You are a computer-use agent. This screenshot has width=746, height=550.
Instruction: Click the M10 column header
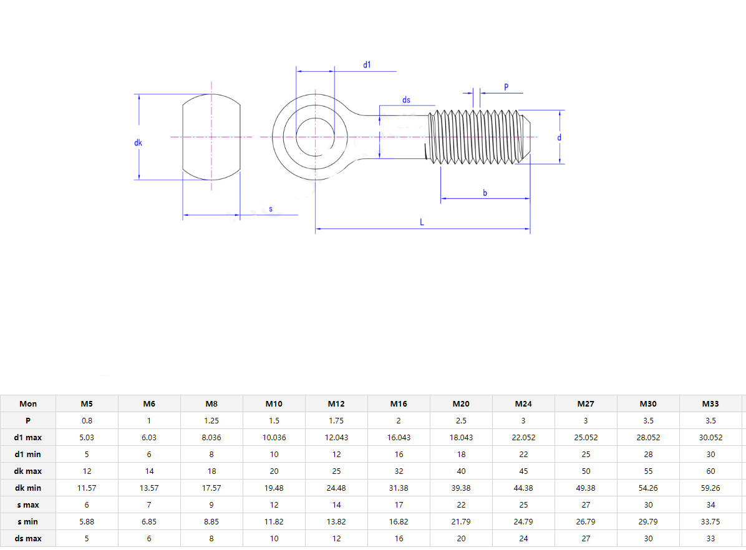coord(274,403)
